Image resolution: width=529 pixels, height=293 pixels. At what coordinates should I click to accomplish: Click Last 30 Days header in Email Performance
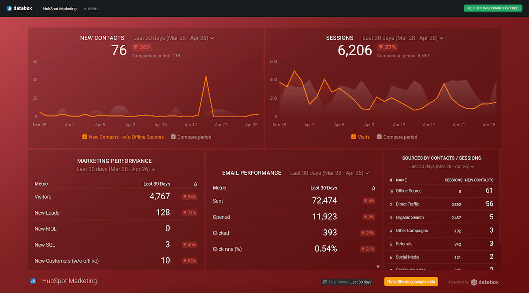(324, 188)
